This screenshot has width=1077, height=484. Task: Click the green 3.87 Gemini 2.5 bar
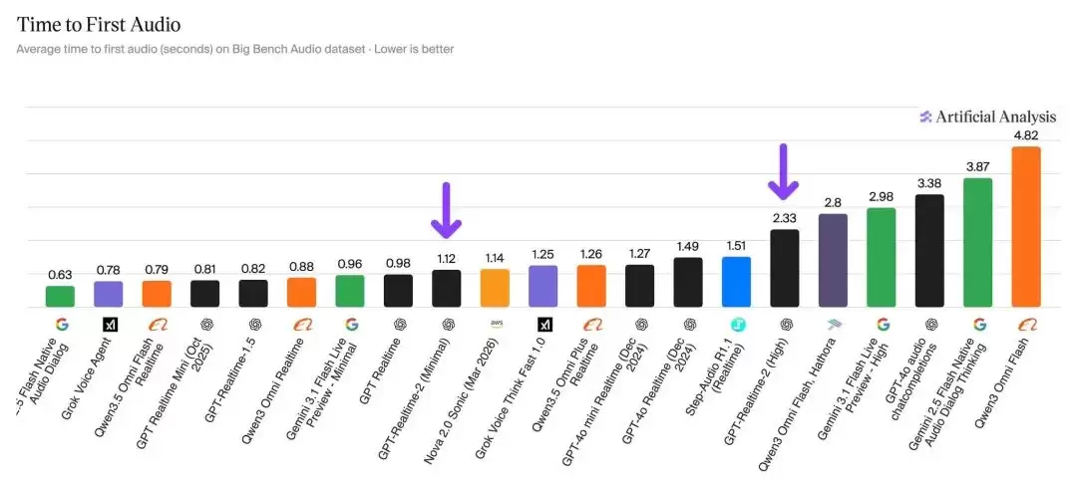pos(978,243)
